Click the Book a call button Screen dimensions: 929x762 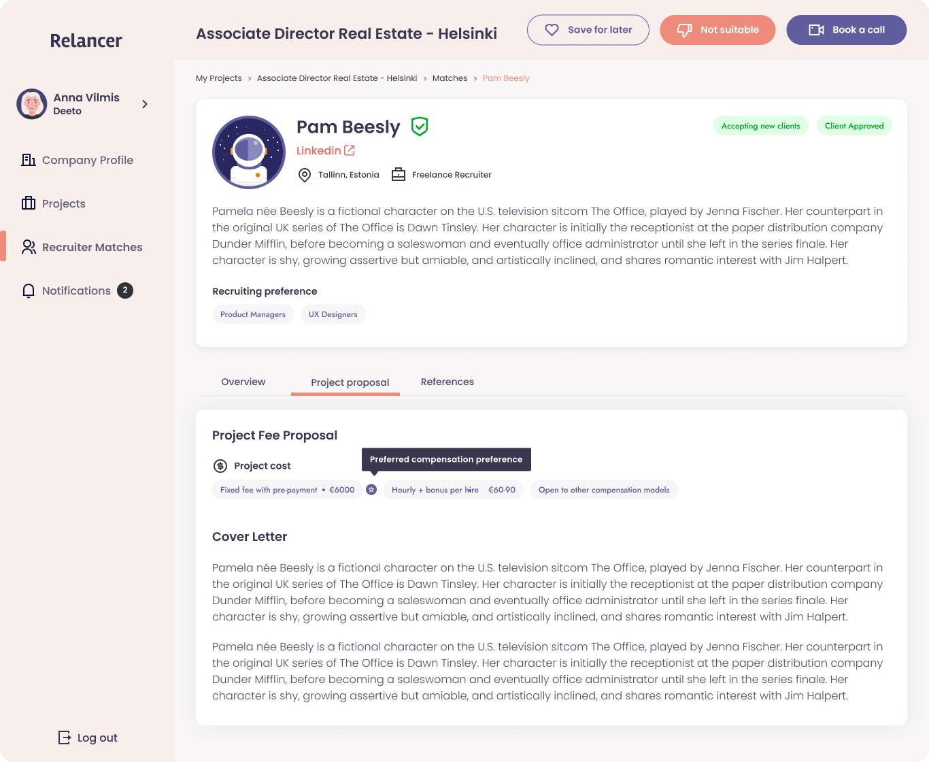(847, 30)
